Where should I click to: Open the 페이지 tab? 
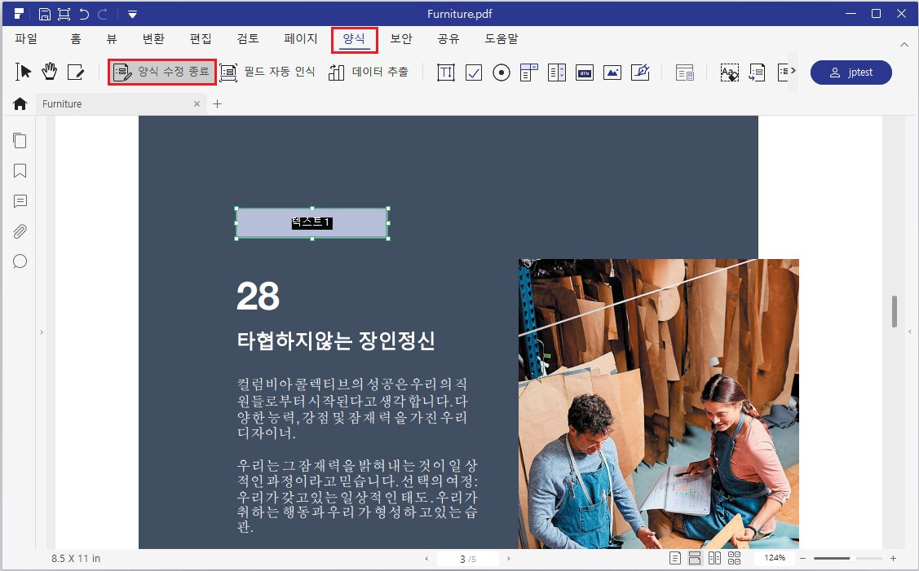pos(301,38)
